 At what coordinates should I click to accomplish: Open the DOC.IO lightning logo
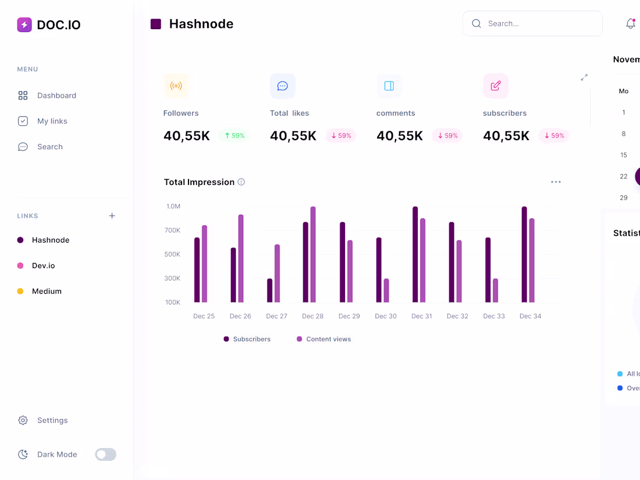[23, 24]
